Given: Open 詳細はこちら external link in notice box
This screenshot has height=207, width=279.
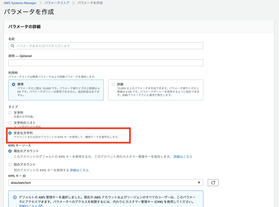Looking at the screenshot, I should (31, 206).
